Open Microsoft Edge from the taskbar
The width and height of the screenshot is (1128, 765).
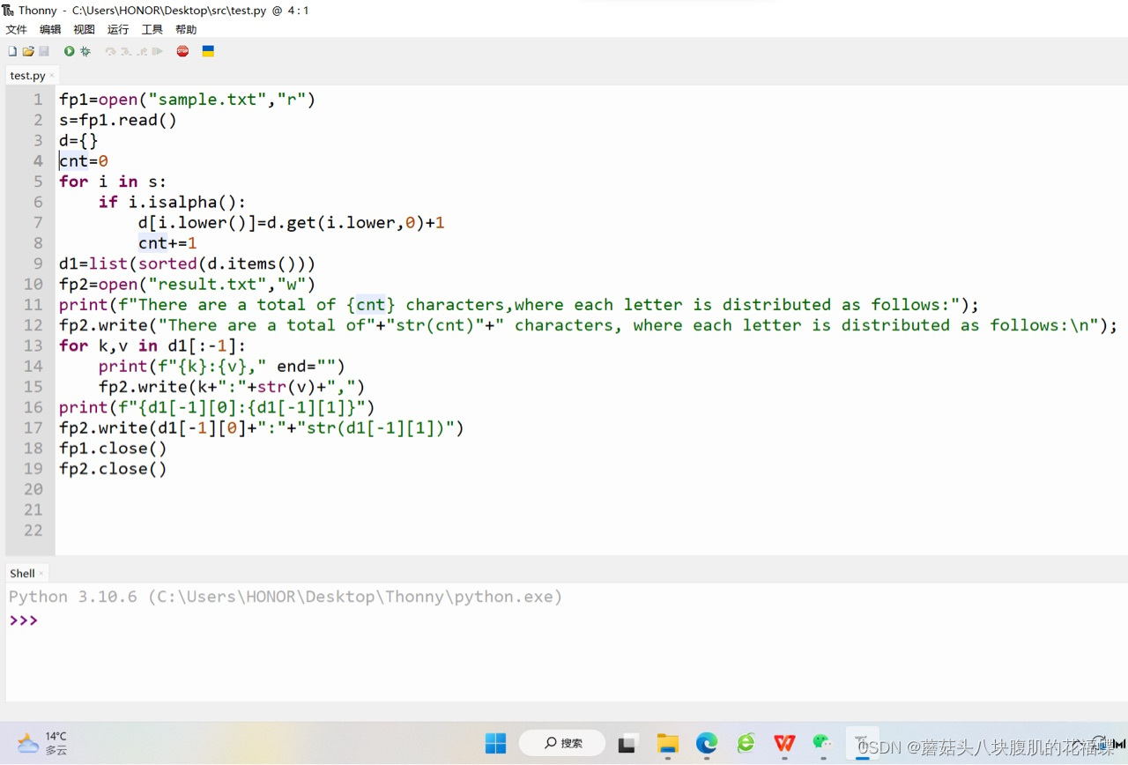pos(707,743)
